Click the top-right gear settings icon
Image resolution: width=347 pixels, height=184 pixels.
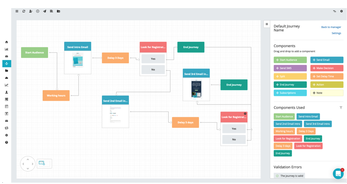pyautogui.click(x=341, y=11)
